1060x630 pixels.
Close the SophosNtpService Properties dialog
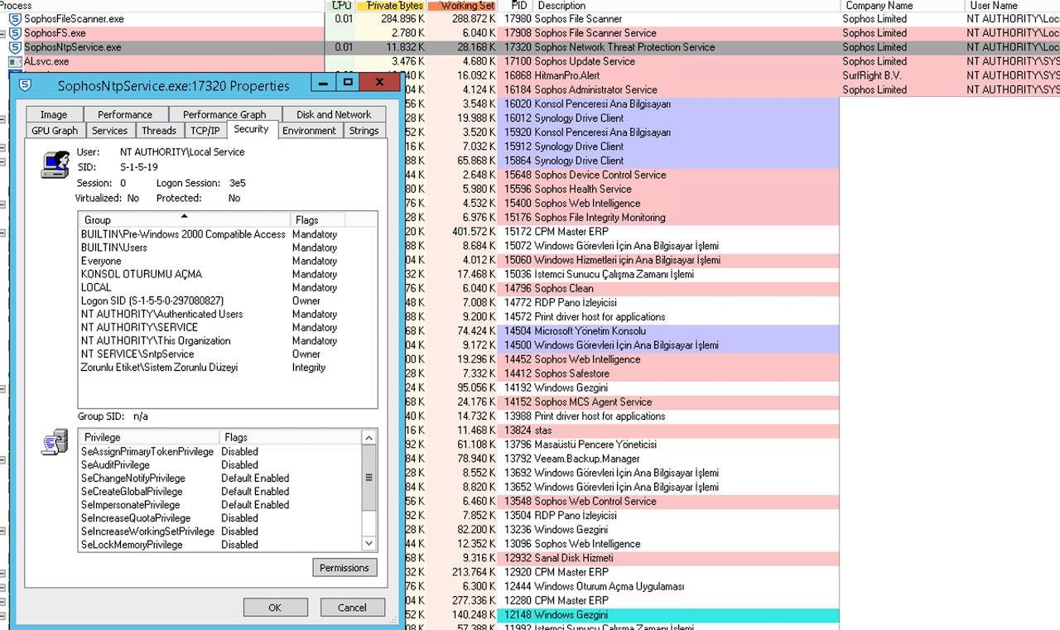[x=380, y=82]
